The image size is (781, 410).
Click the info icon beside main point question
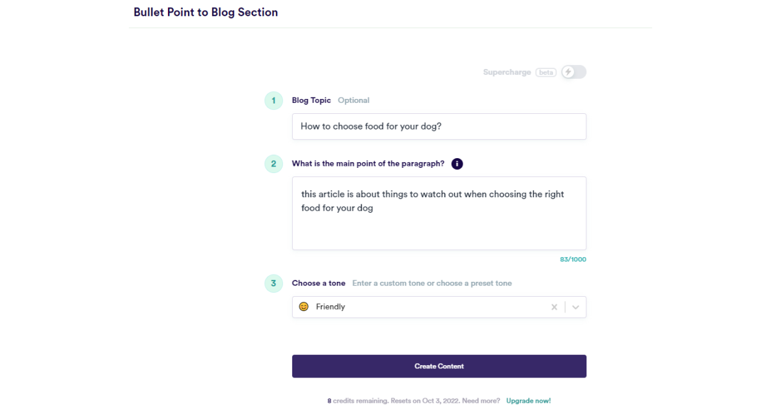pos(457,164)
